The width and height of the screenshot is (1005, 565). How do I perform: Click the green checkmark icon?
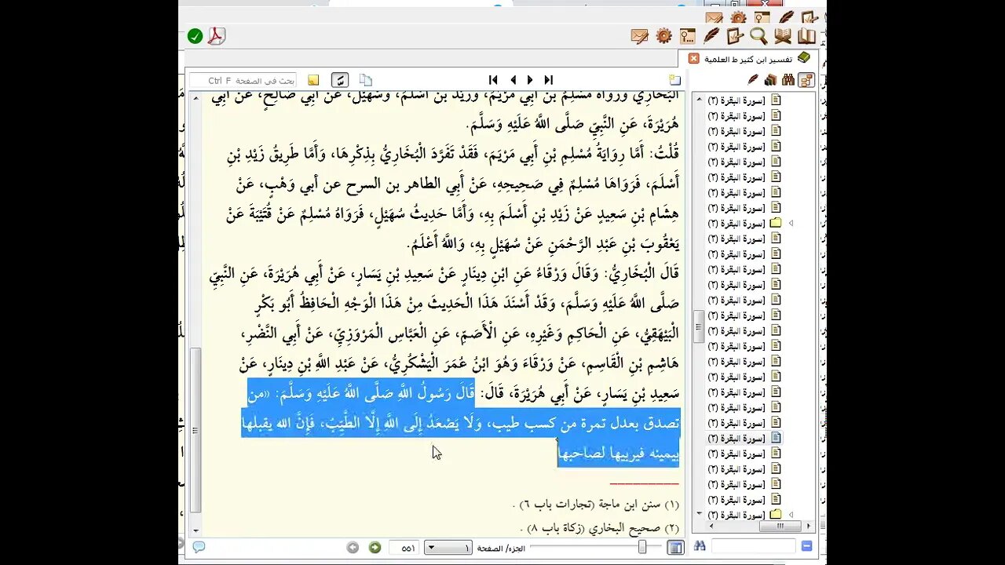point(195,36)
